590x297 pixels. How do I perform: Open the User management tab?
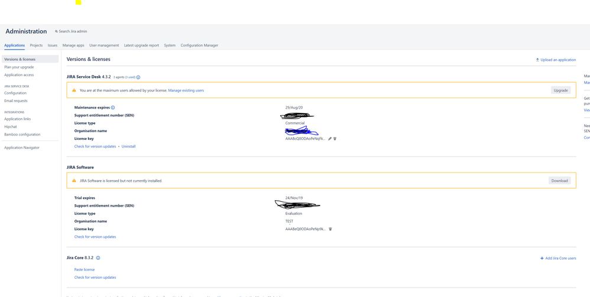coord(104,45)
